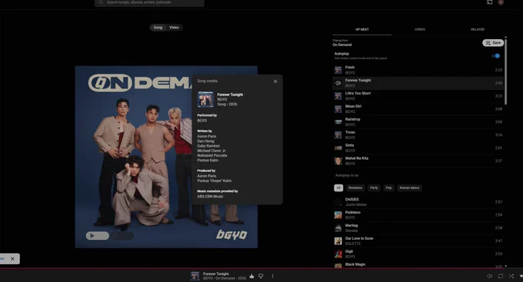Open the cast to device icon
Image resolution: width=523 pixels, height=282 pixels.
[490, 2]
